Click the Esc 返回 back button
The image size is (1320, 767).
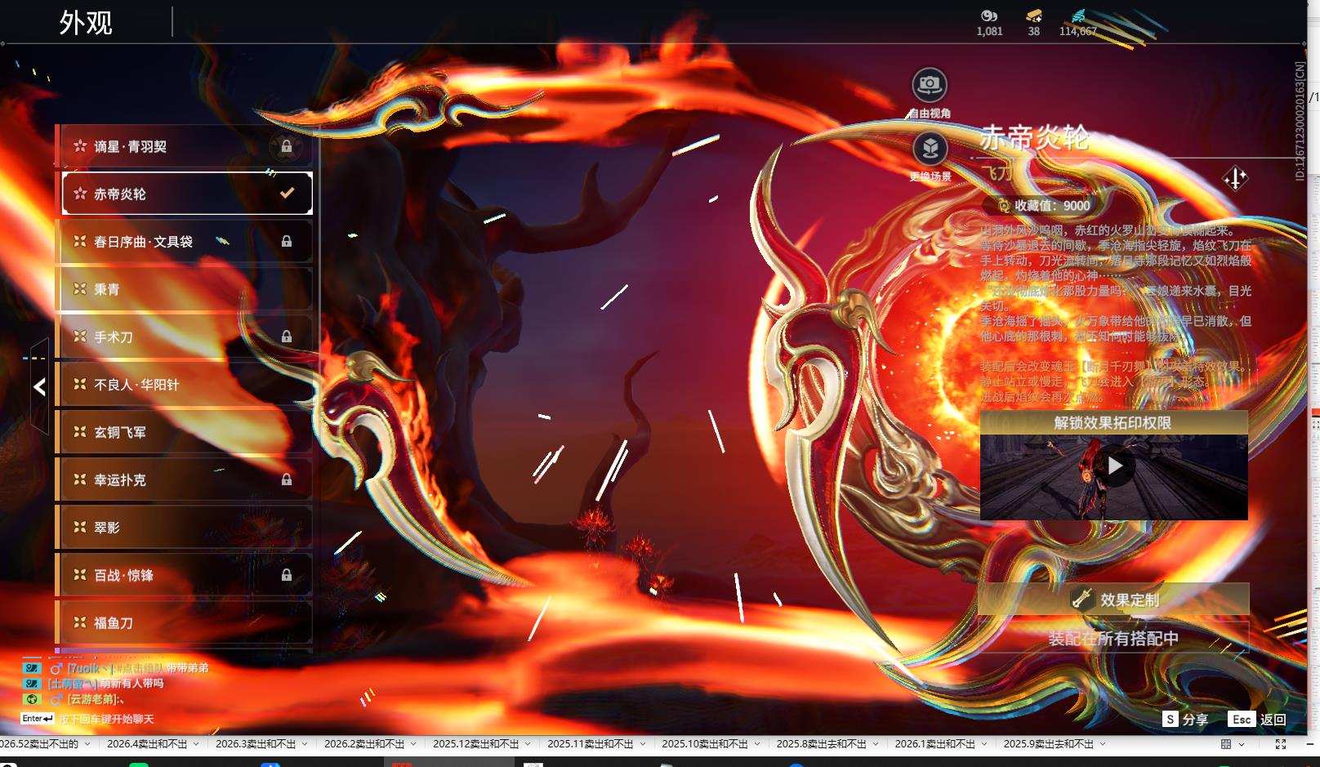click(x=1257, y=719)
